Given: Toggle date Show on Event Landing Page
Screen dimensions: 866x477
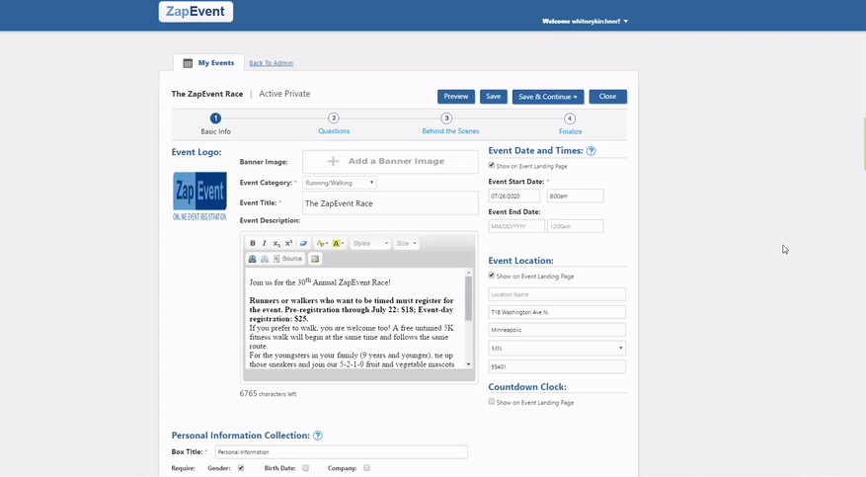Looking at the screenshot, I should click(x=492, y=165).
